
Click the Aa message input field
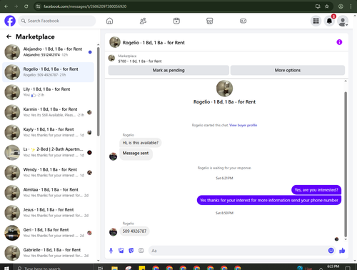(x=238, y=251)
